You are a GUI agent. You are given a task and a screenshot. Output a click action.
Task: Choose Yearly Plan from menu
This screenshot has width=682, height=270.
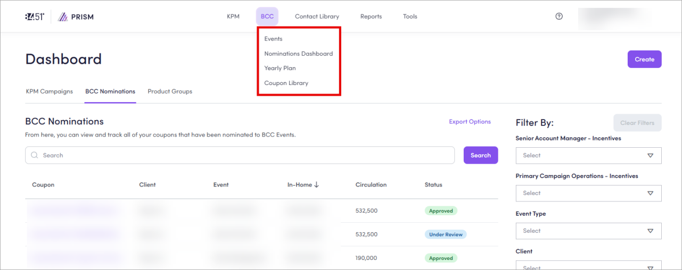280,68
